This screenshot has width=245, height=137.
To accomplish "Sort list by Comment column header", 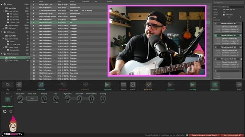I will (85, 2).
